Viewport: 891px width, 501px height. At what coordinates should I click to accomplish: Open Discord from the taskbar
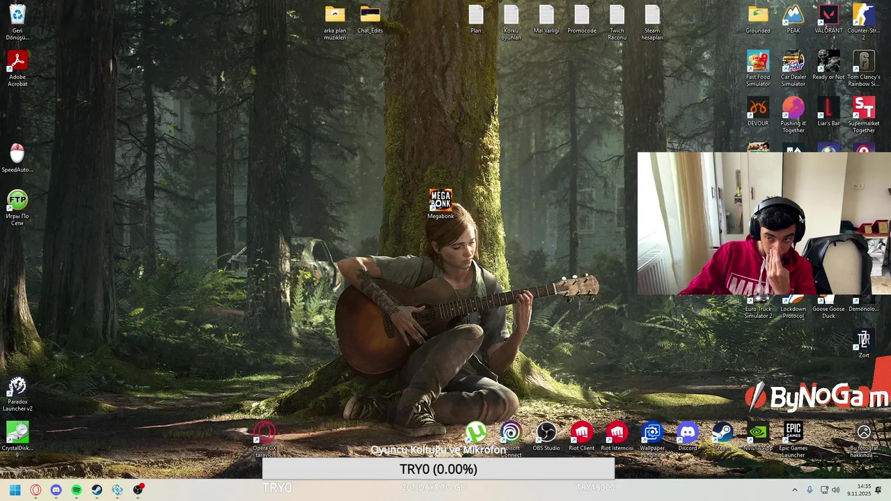(56, 490)
